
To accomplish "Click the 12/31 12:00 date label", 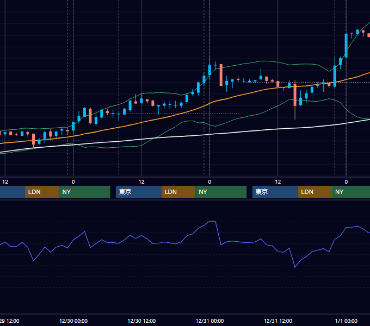I will (x=278, y=321).
